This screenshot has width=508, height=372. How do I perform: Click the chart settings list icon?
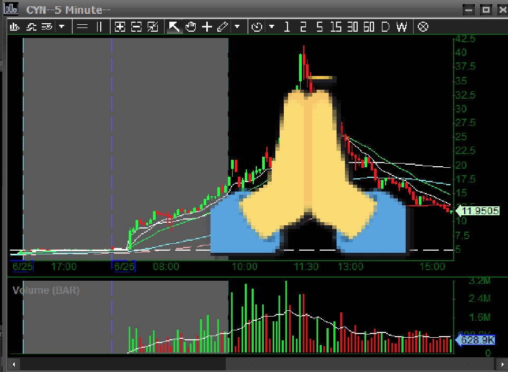47,26
